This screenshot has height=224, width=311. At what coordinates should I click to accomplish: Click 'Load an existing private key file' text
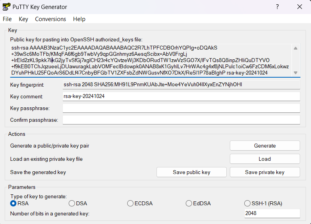point(46,159)
